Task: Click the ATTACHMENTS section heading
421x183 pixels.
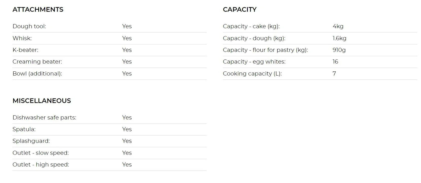Action: click(x=38, y=10)
